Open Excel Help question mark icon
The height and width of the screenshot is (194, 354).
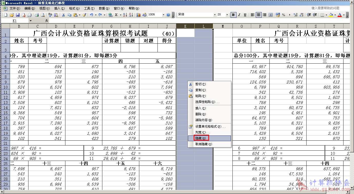click(x=168, y=15)
